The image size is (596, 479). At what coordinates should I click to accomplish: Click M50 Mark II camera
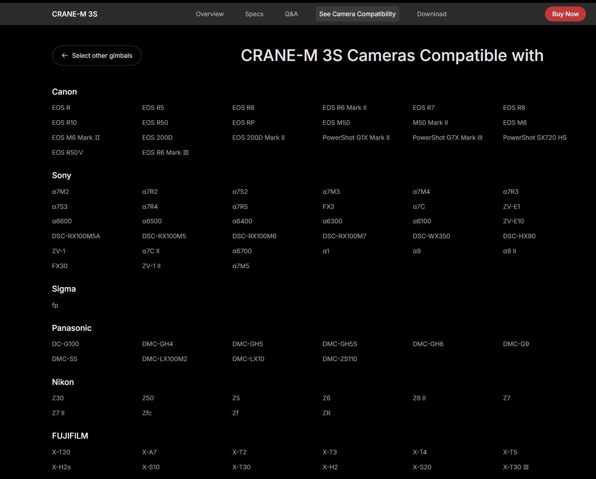430,122
